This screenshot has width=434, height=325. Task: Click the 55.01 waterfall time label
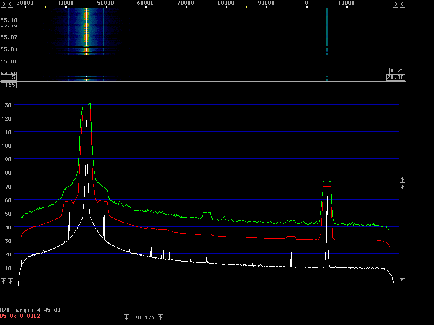point(9,62)
